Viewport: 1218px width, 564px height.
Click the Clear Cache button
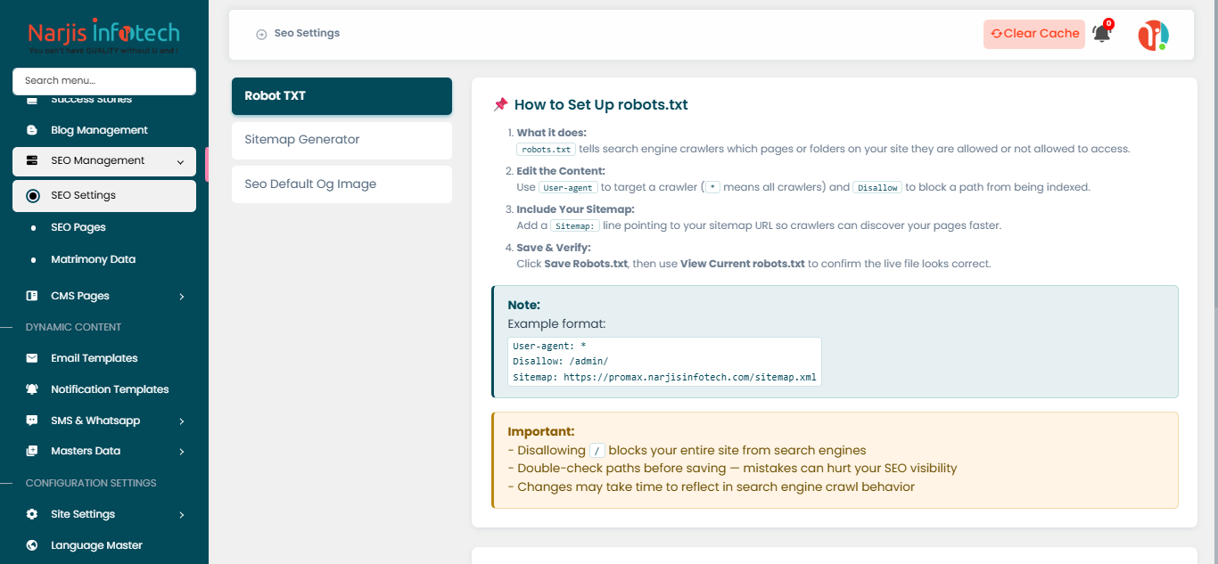(1034, 34)
